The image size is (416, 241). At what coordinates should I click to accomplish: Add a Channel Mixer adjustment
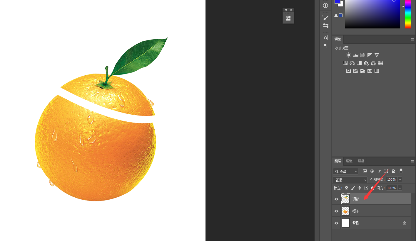(373, 63)
